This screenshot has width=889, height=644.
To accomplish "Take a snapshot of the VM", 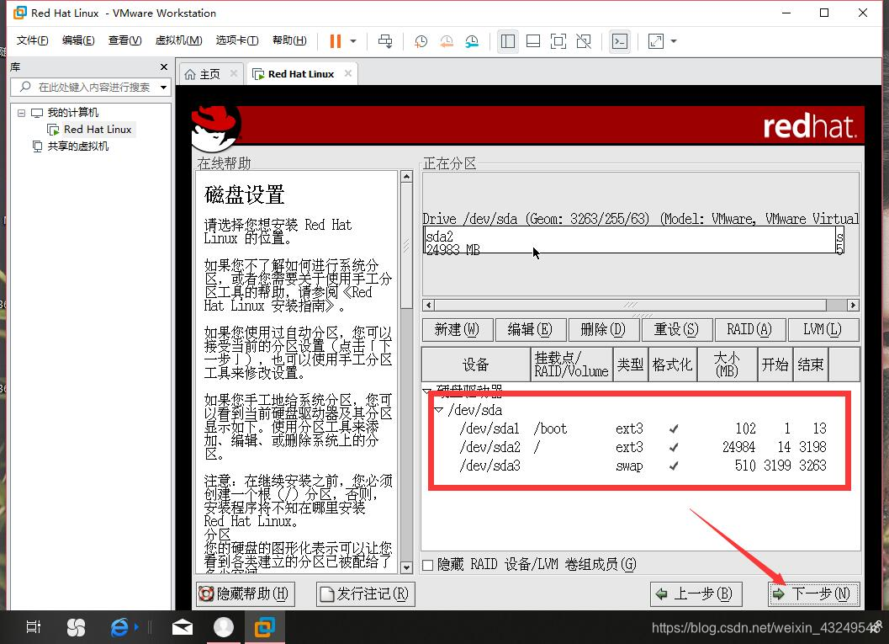I will point(421,41).
